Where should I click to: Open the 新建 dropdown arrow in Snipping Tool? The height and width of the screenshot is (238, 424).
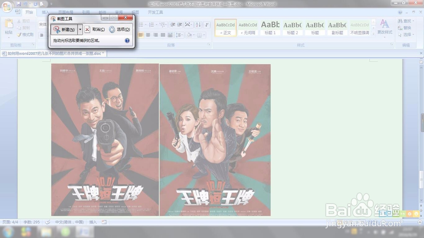pyautogui.click(x=80, y=30)
